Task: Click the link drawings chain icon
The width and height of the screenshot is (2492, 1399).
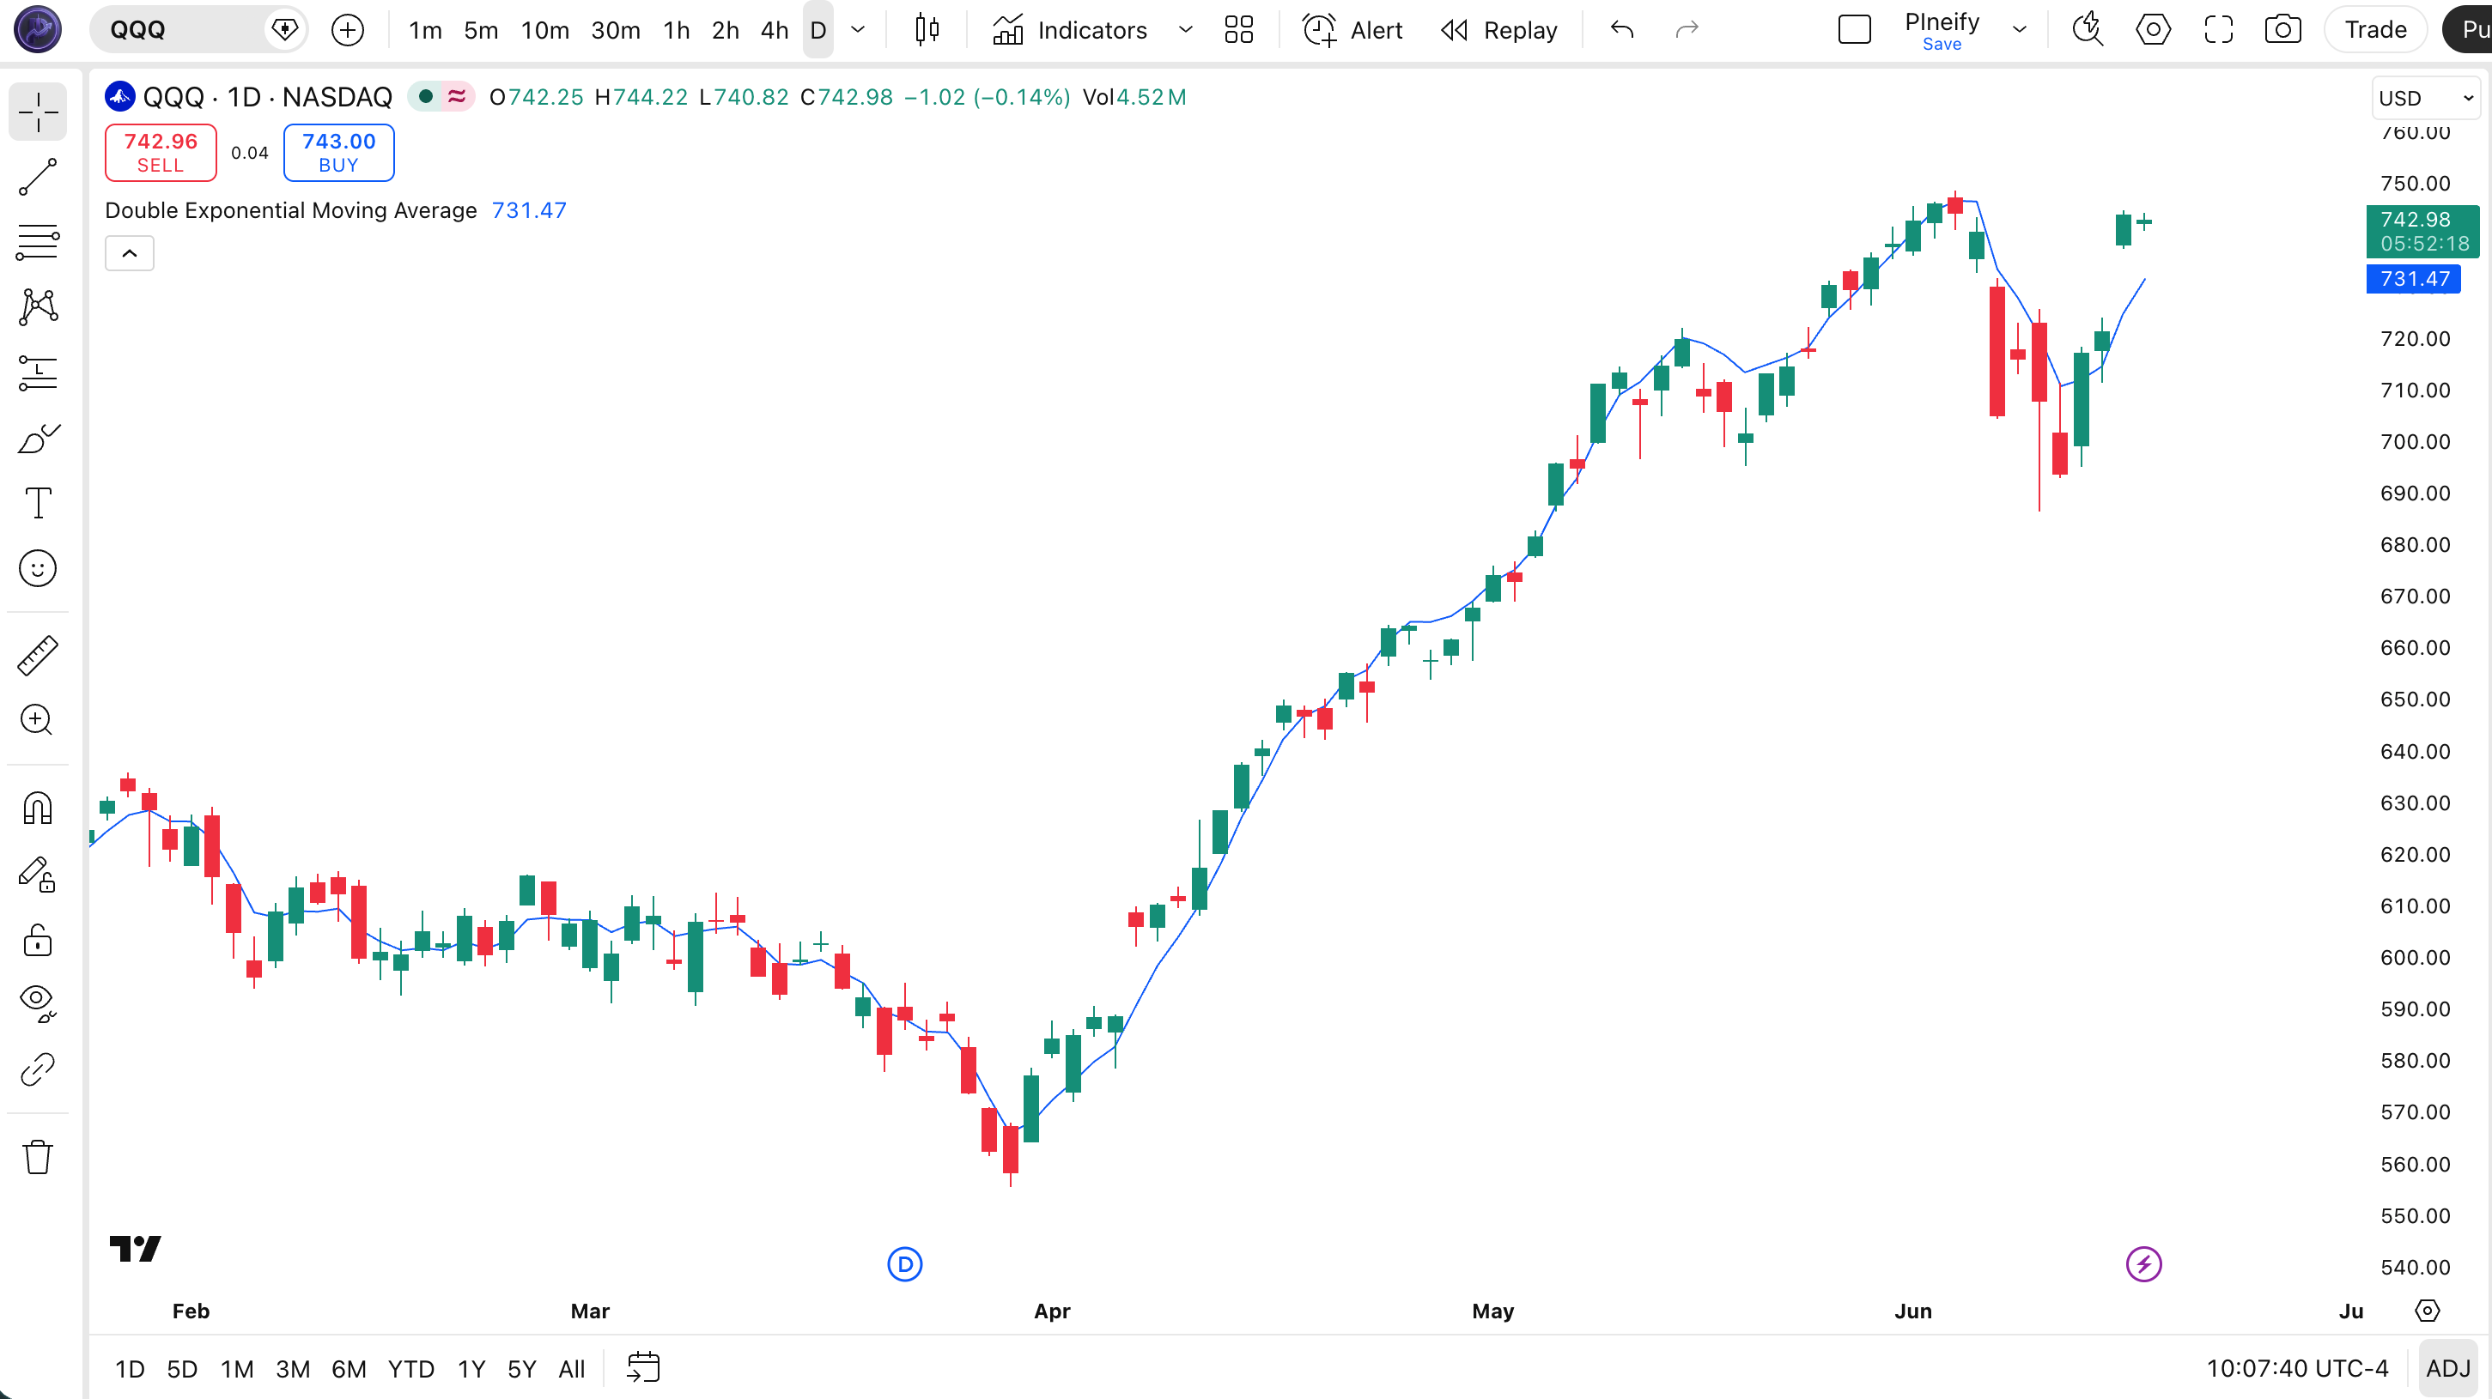Action: pos(38,1069)
